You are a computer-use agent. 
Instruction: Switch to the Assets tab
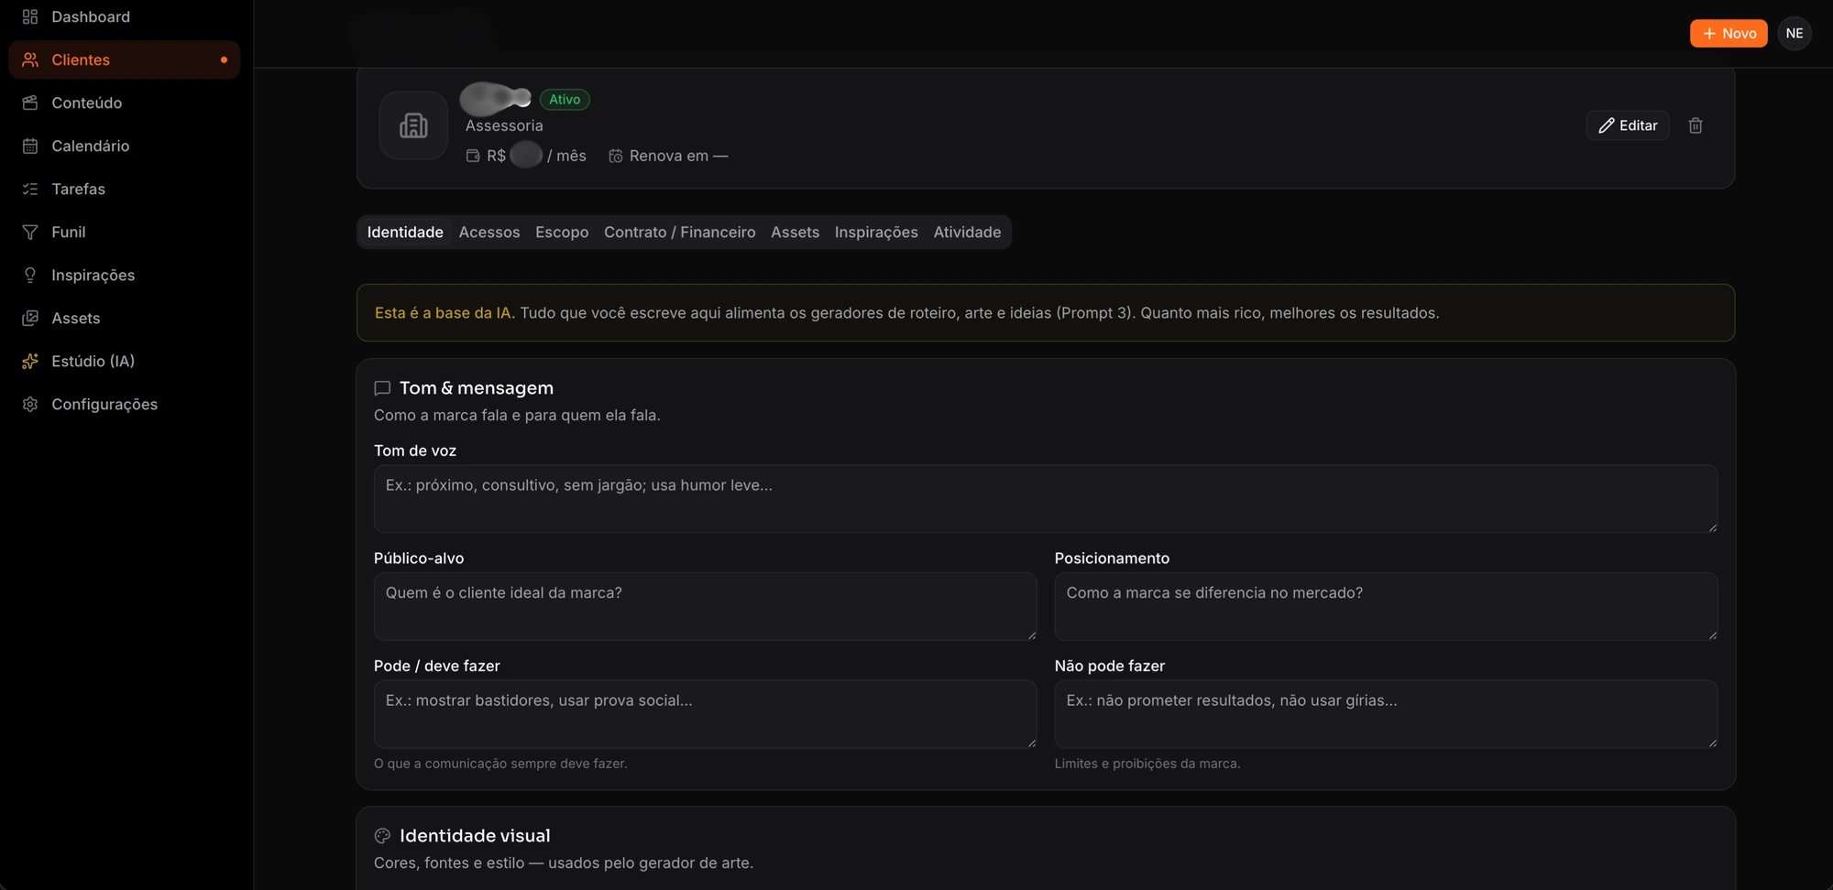tap(795, 232)
